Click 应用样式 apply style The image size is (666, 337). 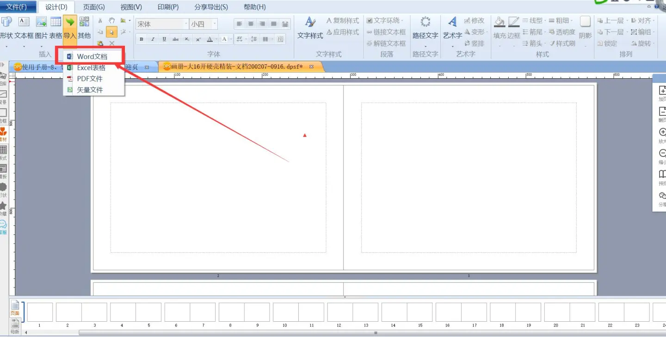pos(343,32)
